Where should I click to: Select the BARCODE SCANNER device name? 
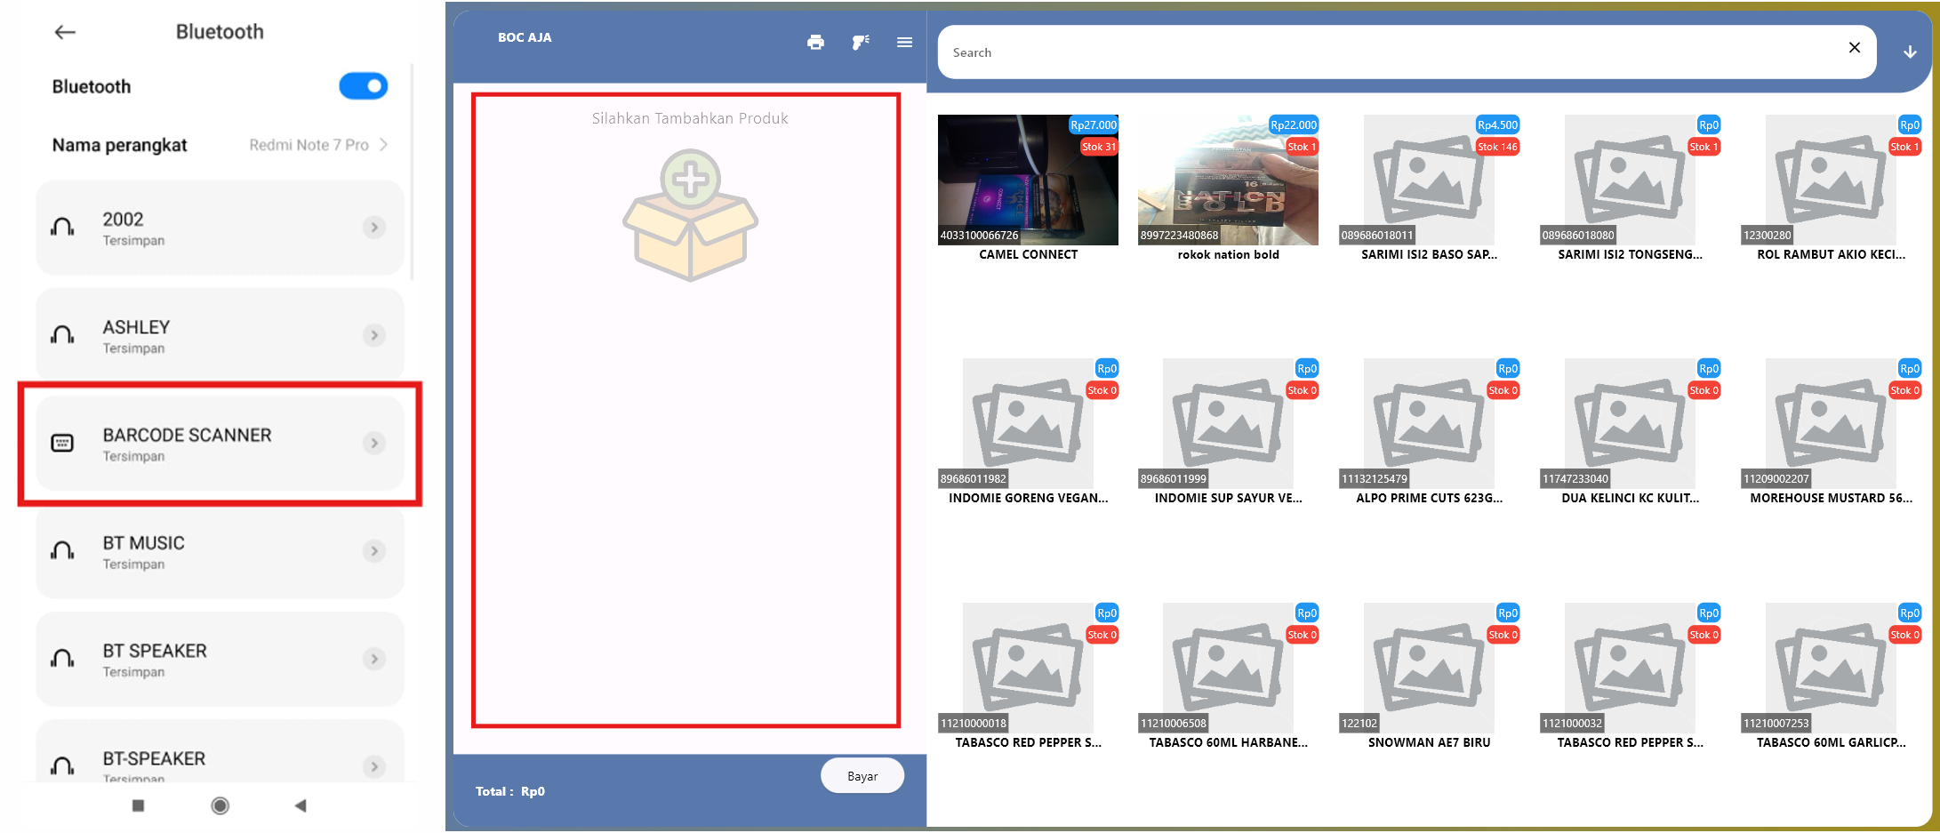pyautogui.click(x=187, y=435)
